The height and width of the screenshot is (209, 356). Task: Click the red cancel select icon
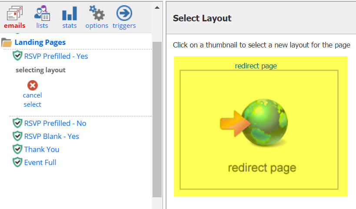pyautogui.click(x=33, y=85)
